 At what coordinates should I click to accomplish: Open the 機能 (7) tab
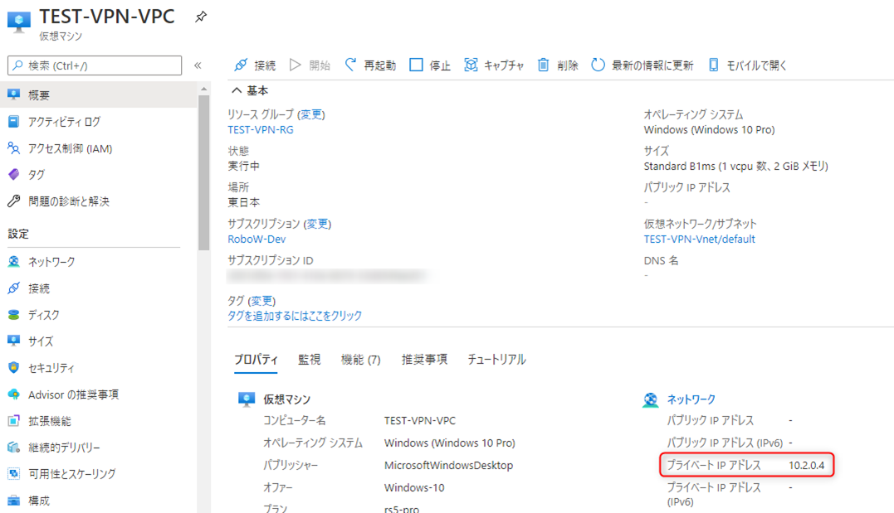tap(361, 360)
